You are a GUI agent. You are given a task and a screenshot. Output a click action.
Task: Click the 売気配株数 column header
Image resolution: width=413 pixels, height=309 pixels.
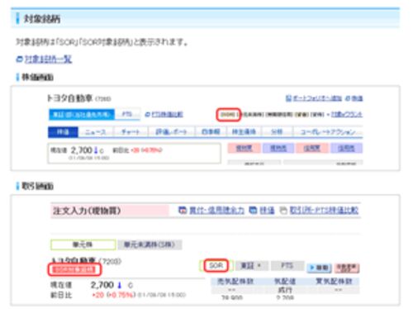pyautogui.click(x=235, y=282)
